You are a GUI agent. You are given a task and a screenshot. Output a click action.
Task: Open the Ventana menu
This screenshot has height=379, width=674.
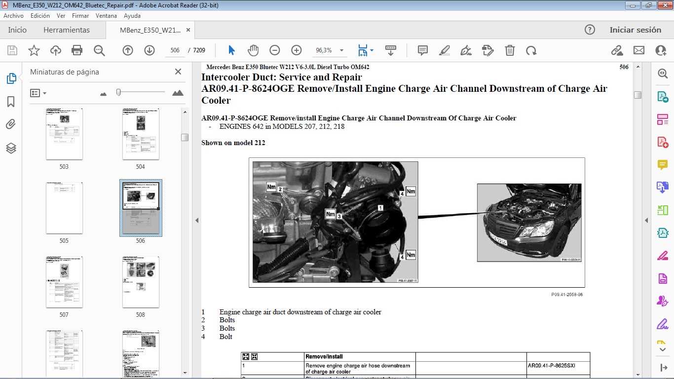(x=106, y=16)
